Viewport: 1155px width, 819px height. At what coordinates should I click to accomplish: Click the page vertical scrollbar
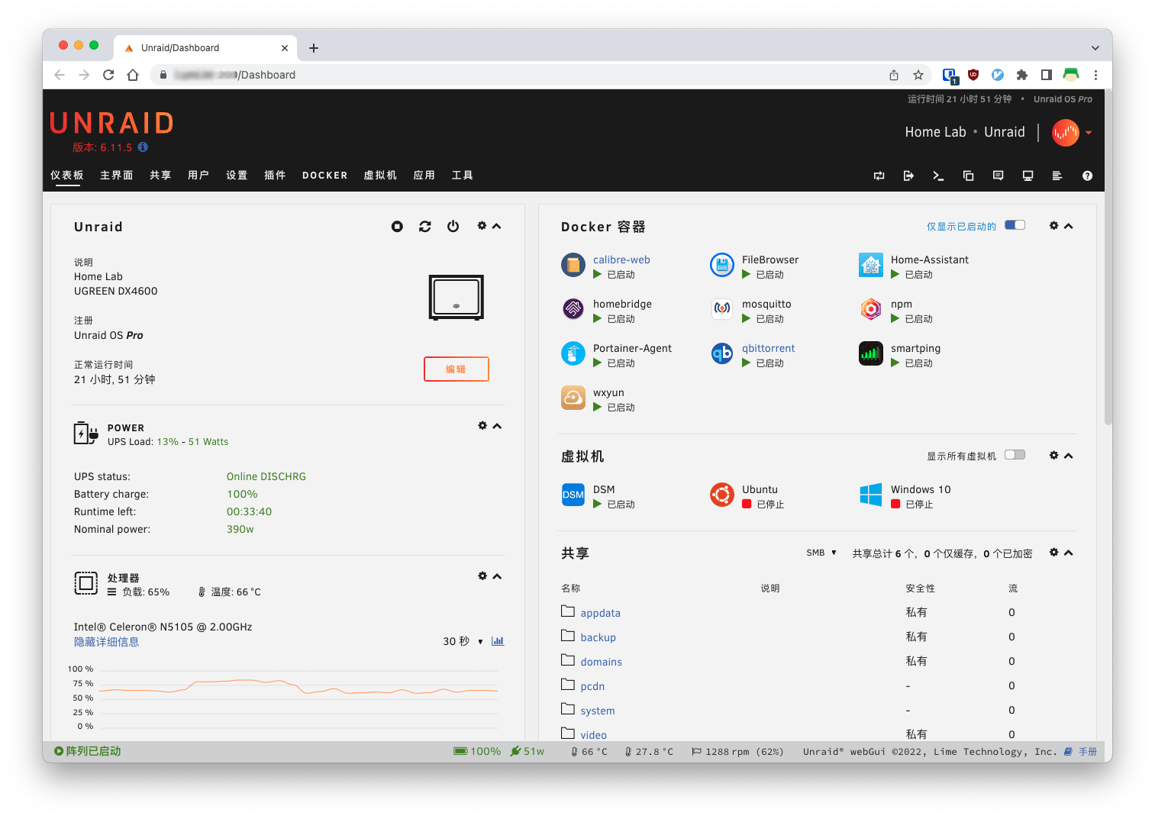click(1108, 305)
